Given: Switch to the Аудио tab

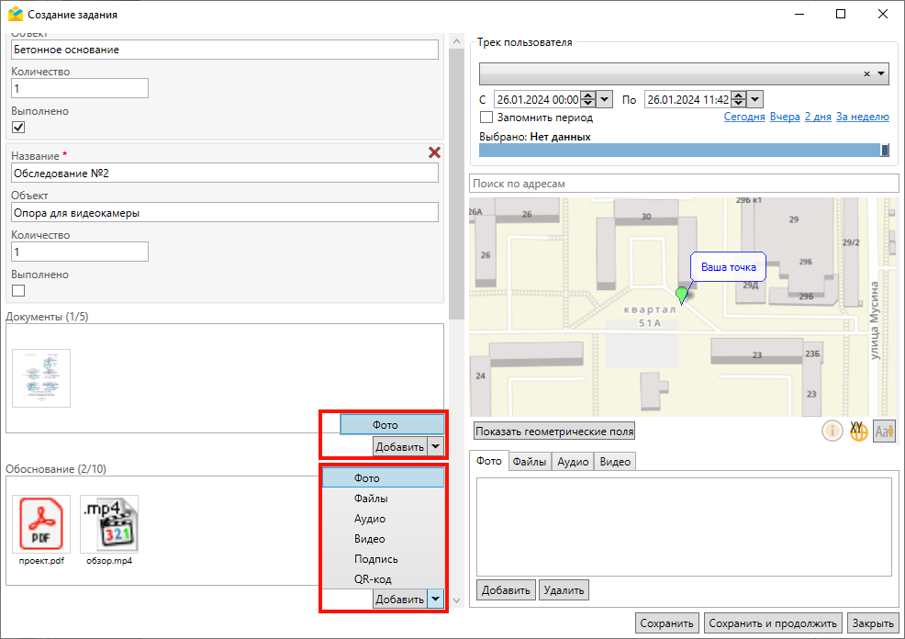Looking at the screenshot, I should pyautogui.click(x=573, y=462).
